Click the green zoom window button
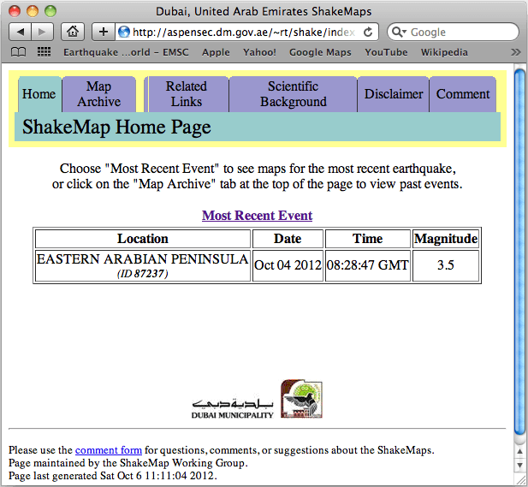This screenshot has width=528, height=487. click(50, 11)
